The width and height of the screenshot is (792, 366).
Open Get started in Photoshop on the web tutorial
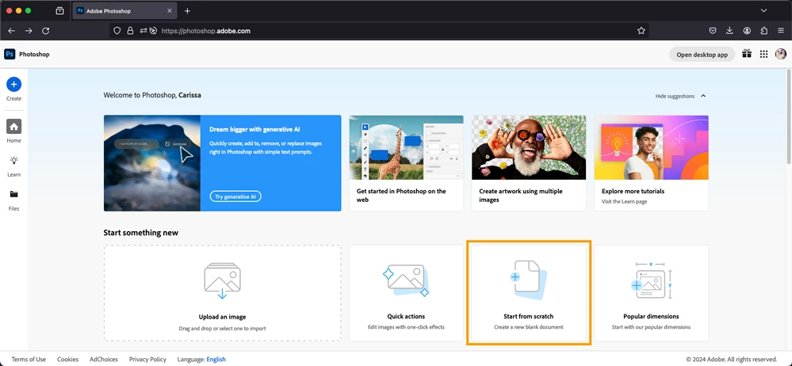pyautogui.click(x=406, y=163)
